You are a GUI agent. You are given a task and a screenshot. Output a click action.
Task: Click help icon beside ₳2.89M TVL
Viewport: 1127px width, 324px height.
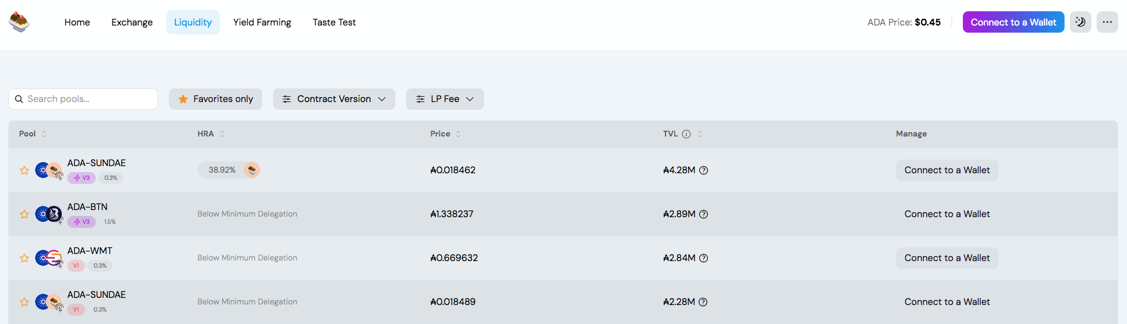[x=704, y=214]
